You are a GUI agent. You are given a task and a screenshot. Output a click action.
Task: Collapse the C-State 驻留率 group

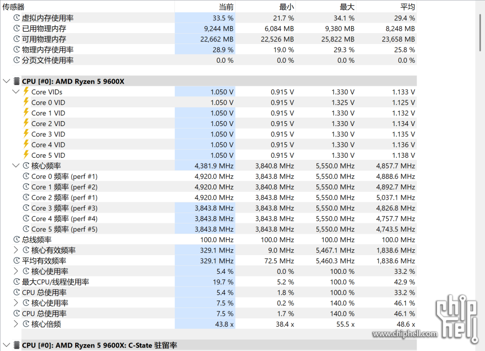[6, 345]
